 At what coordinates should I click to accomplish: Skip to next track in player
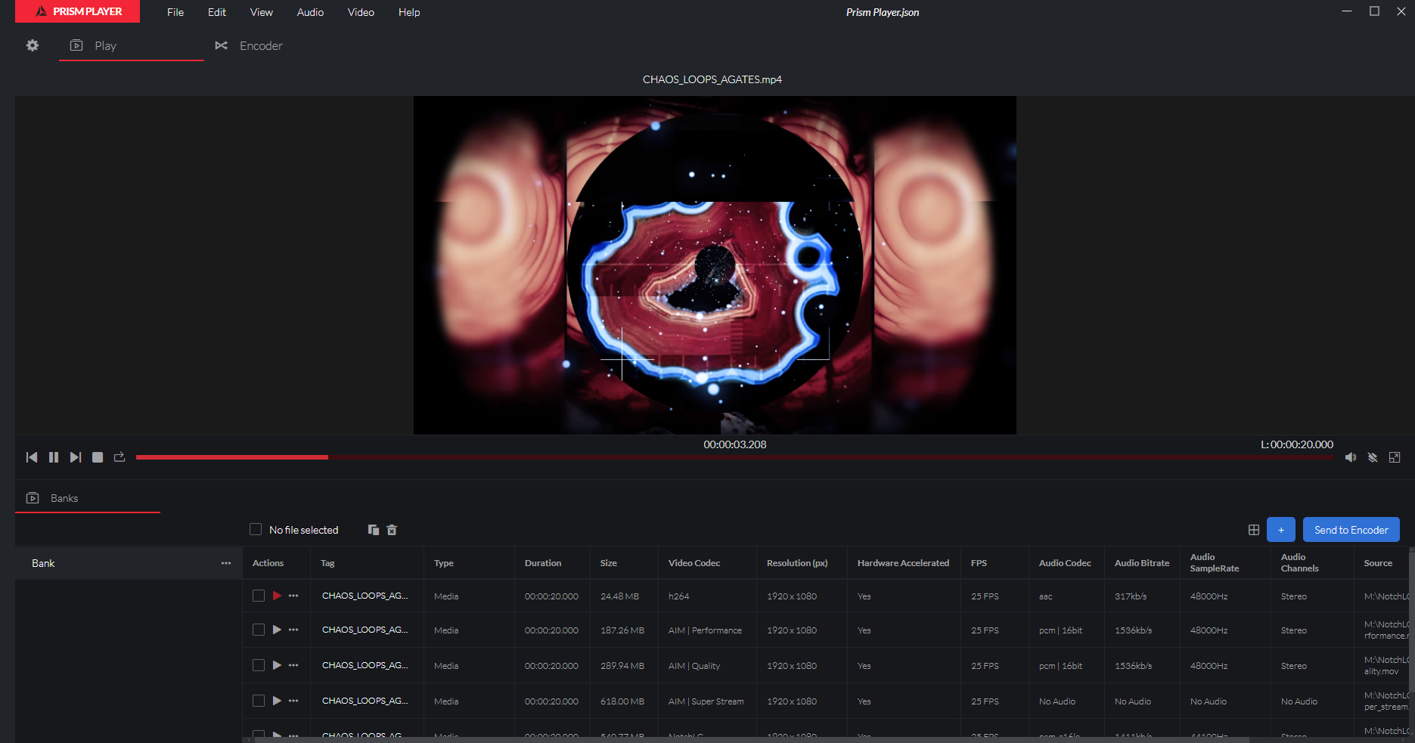pos(76,457)
